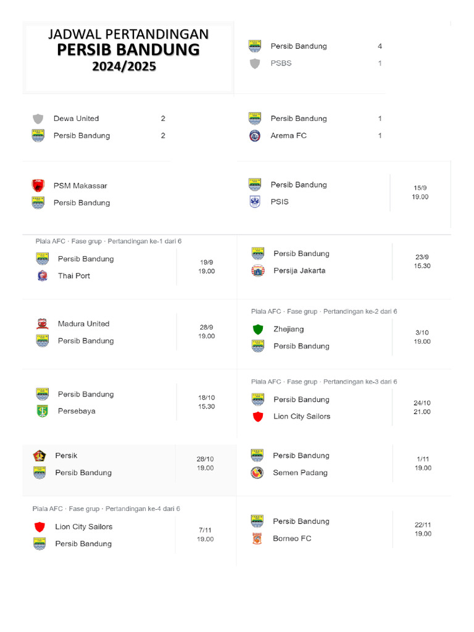Open the Persija Jakarta team name

[x=299, y=270]
